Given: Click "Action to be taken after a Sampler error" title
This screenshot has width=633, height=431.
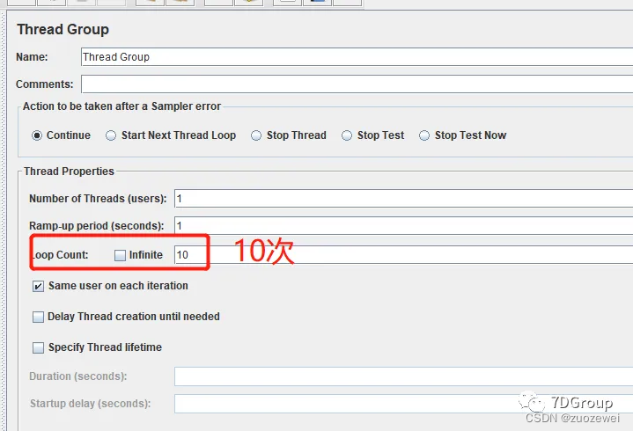Looking at the screenshot, I should point(121,106).
